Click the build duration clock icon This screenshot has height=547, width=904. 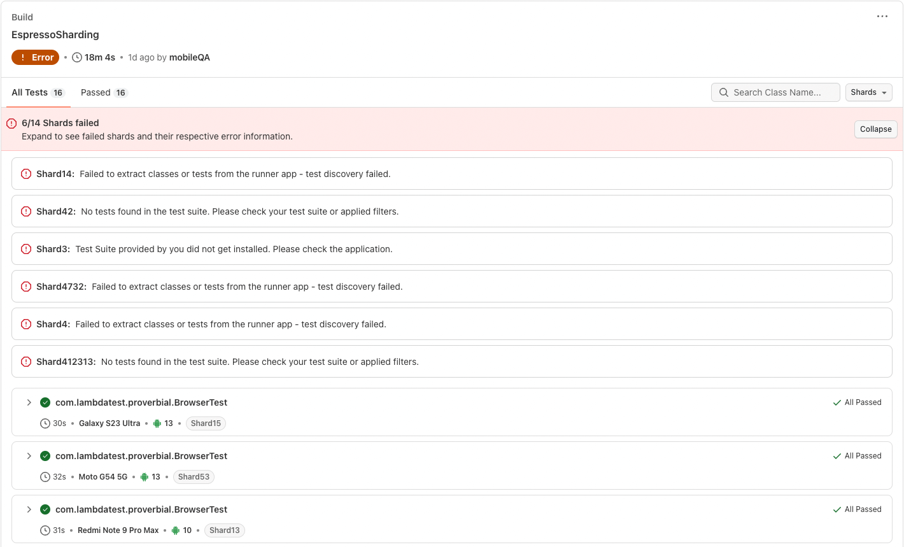77,57
